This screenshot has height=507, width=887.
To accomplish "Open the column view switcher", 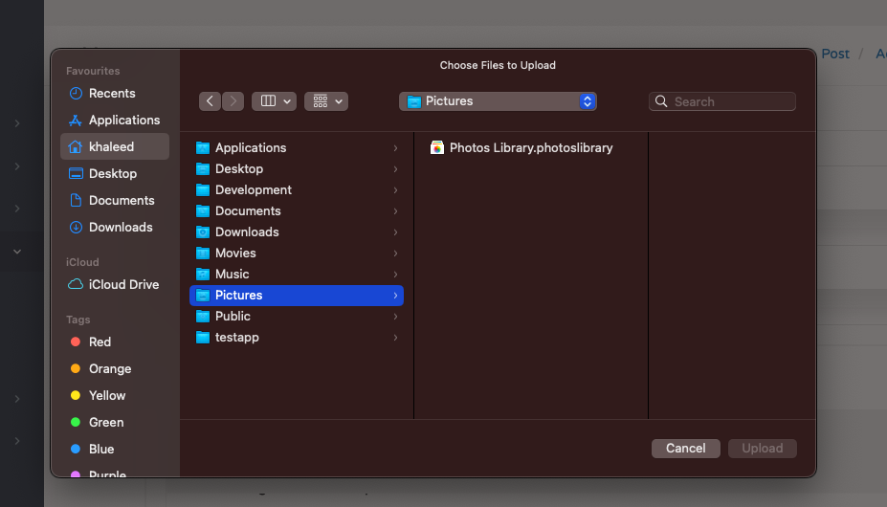I will 274,101.
